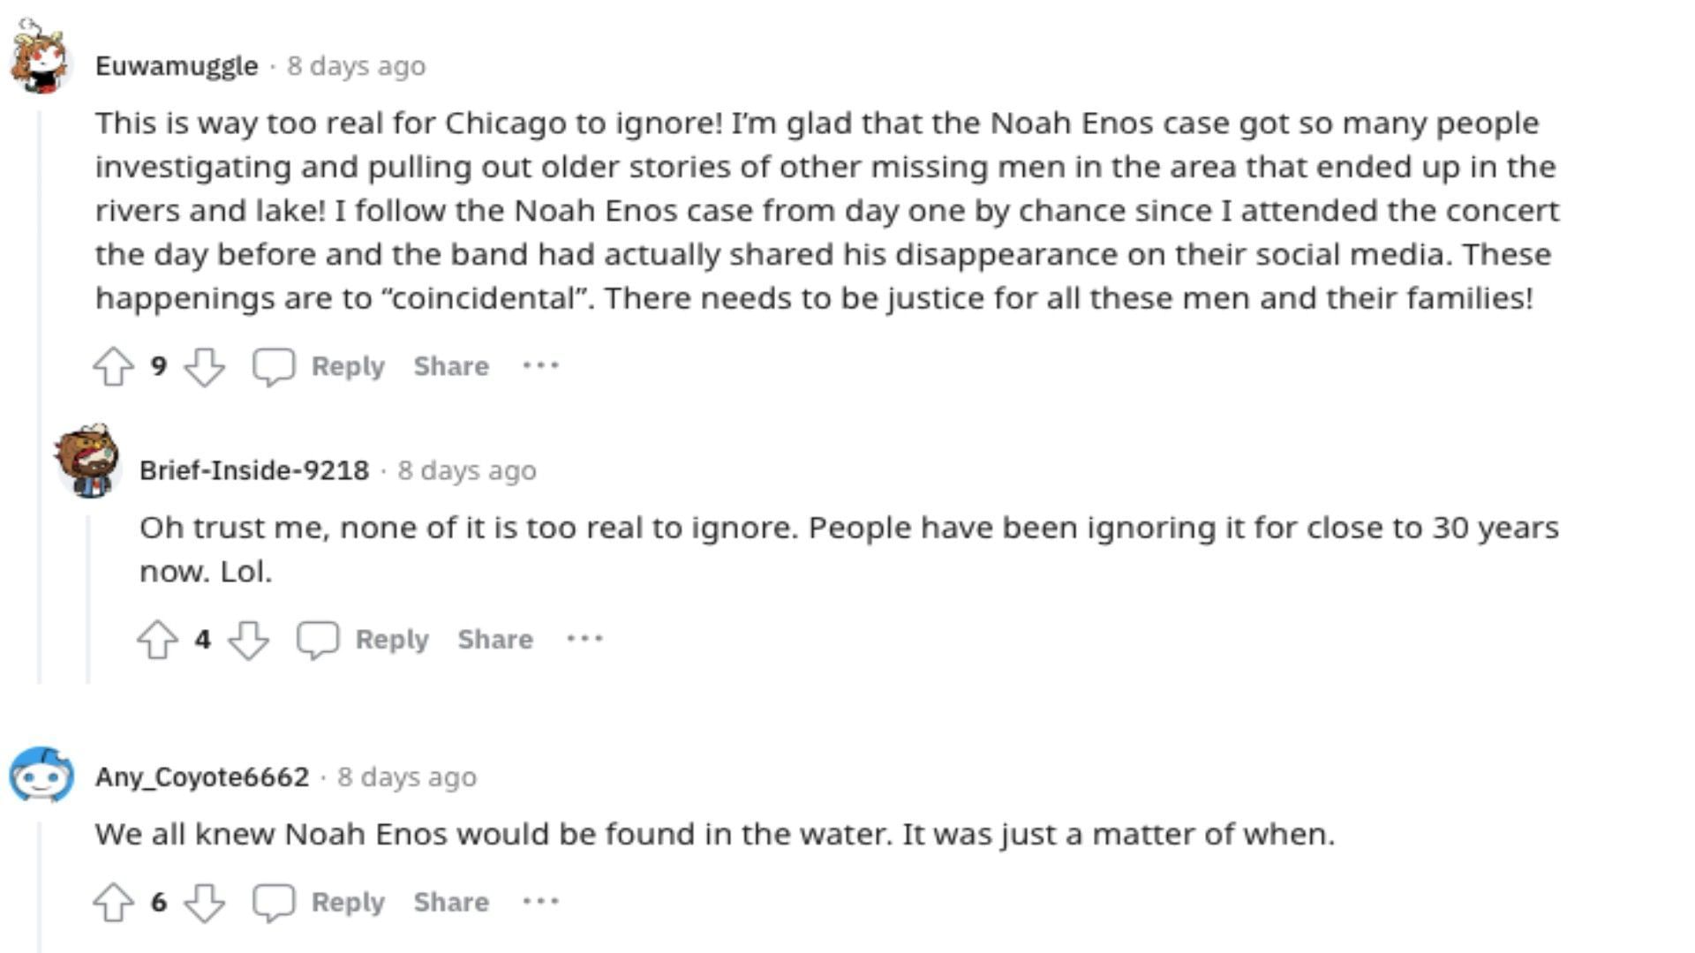Open more options on Euwamuggle's comment
The height and width of the screenshot is (953, 1695).
(540, 365)
